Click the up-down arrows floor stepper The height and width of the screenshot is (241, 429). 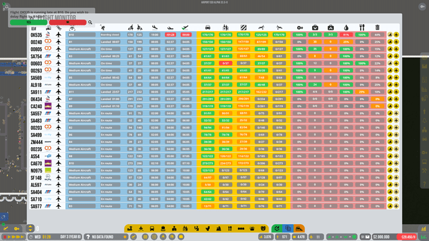(x=30, y=228)
